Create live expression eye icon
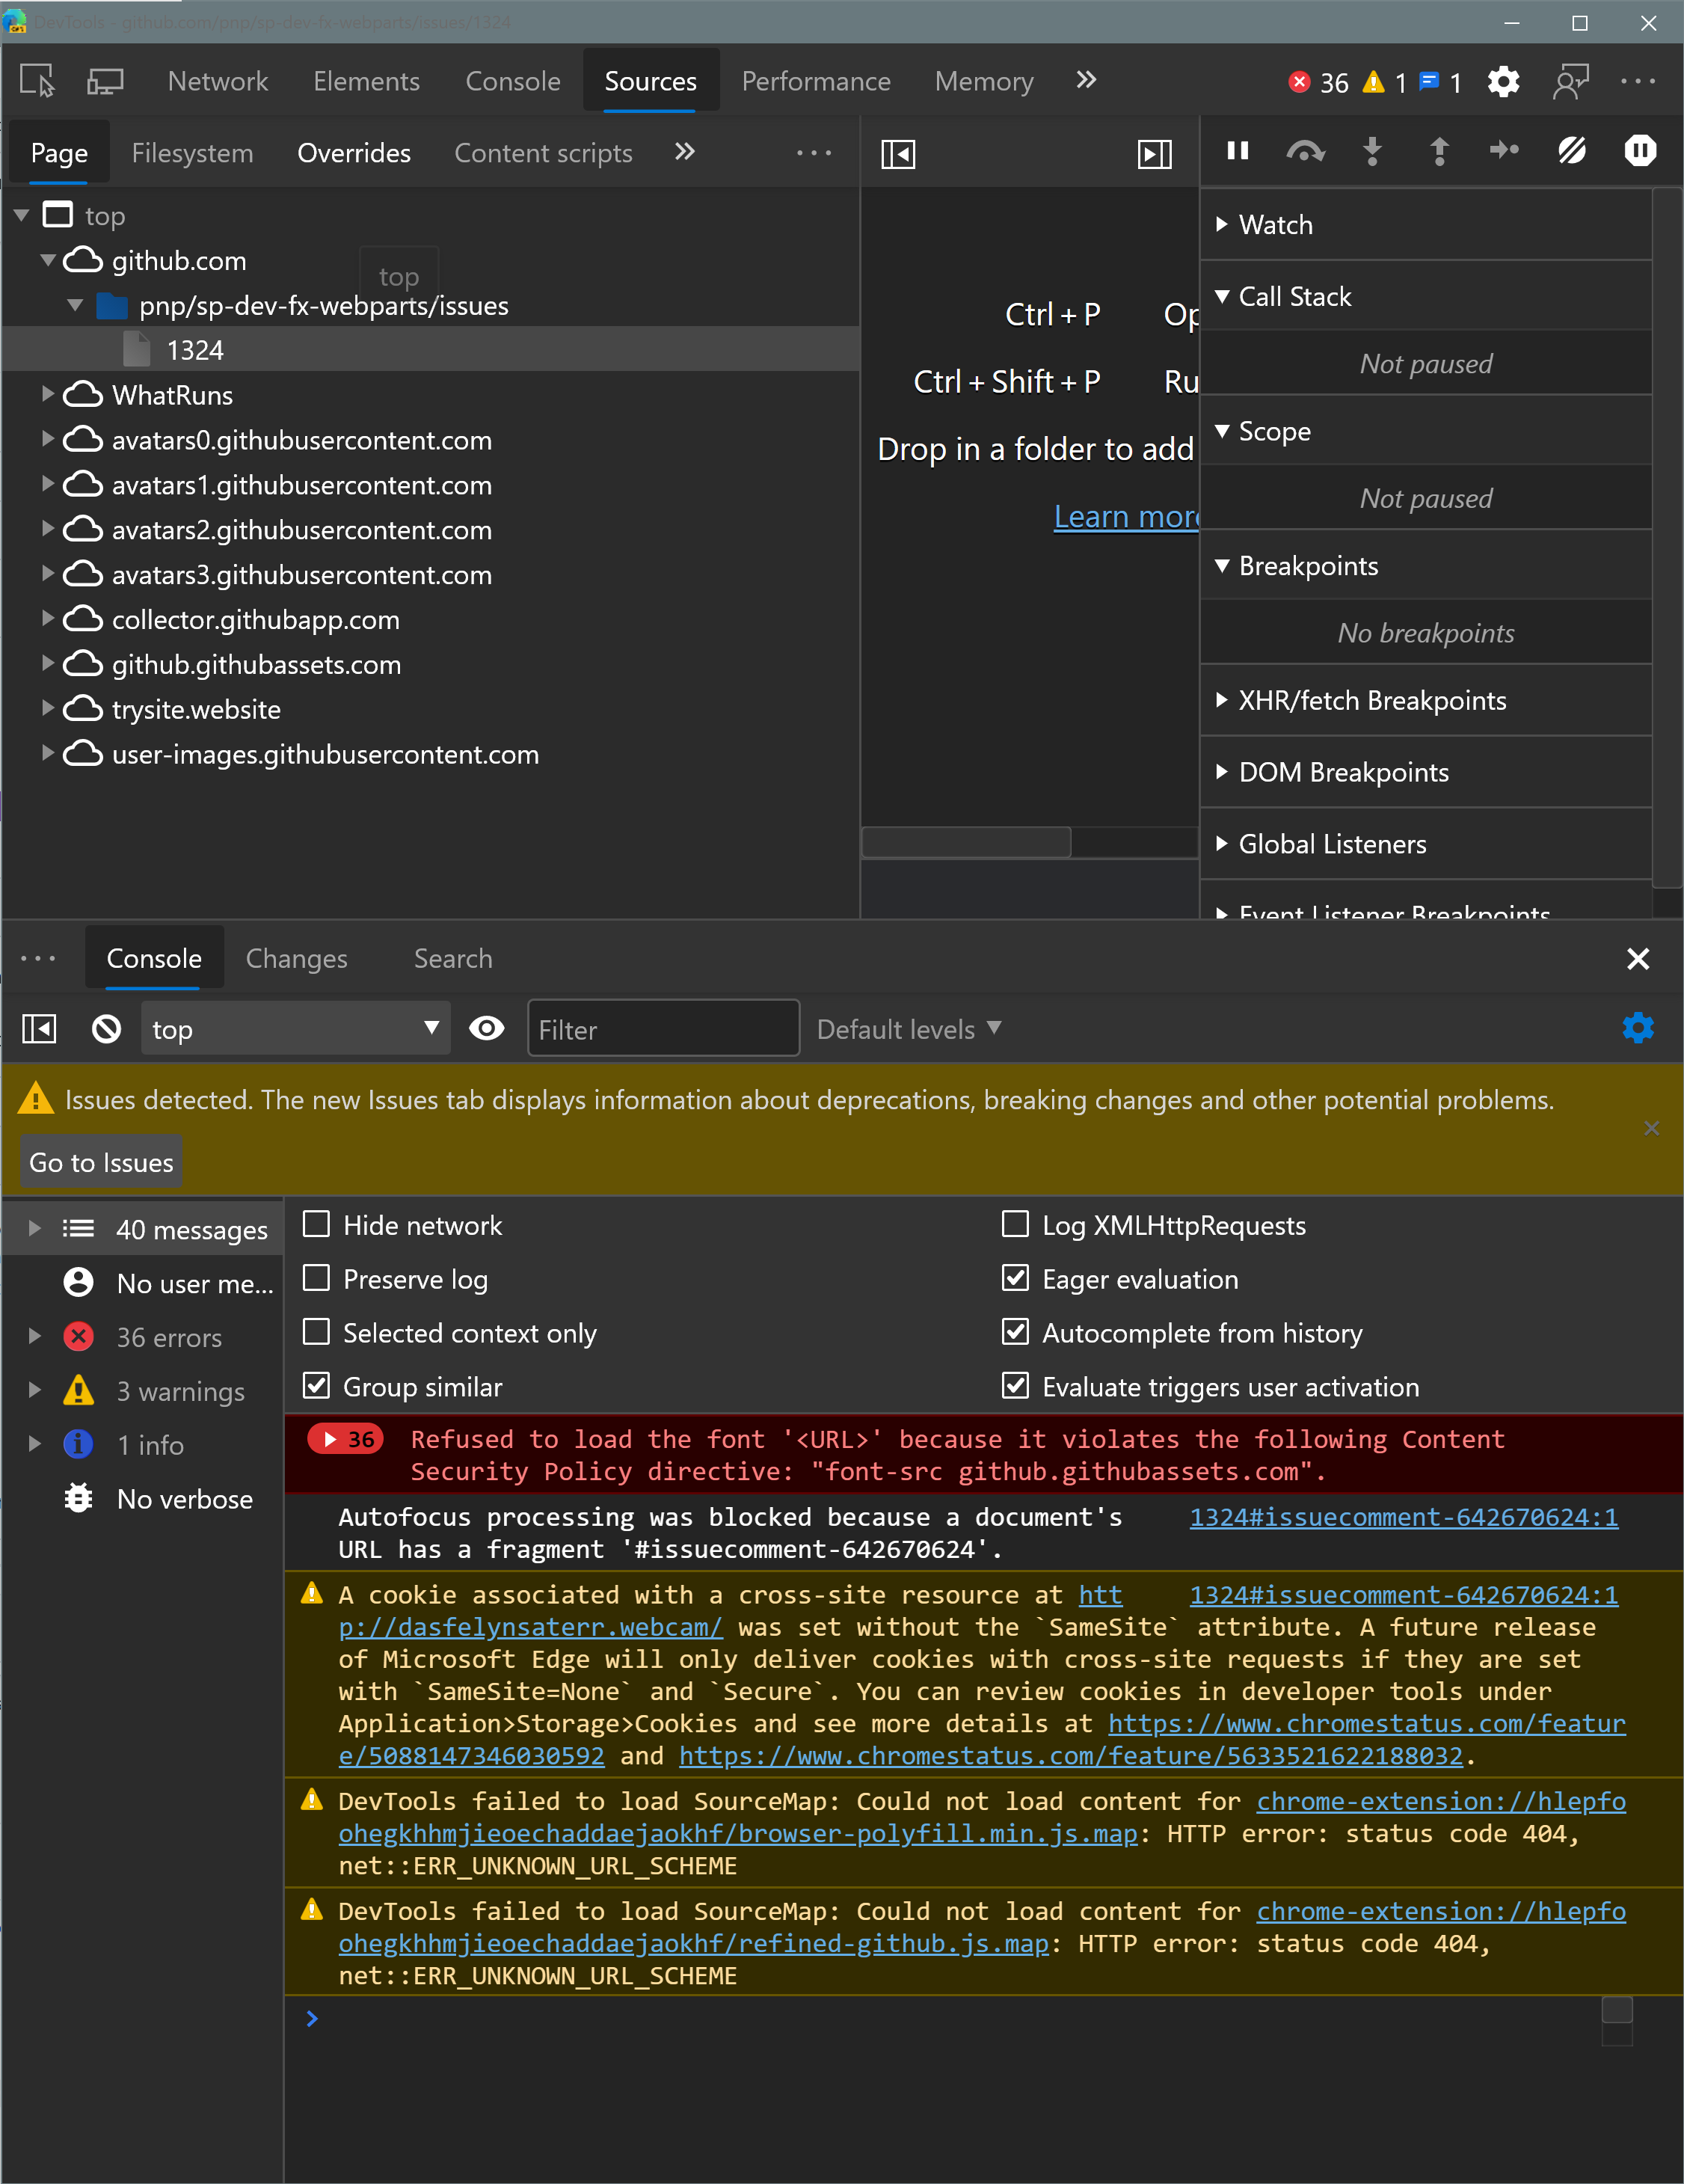The image size is (1684, 2184). (487, 1029)
